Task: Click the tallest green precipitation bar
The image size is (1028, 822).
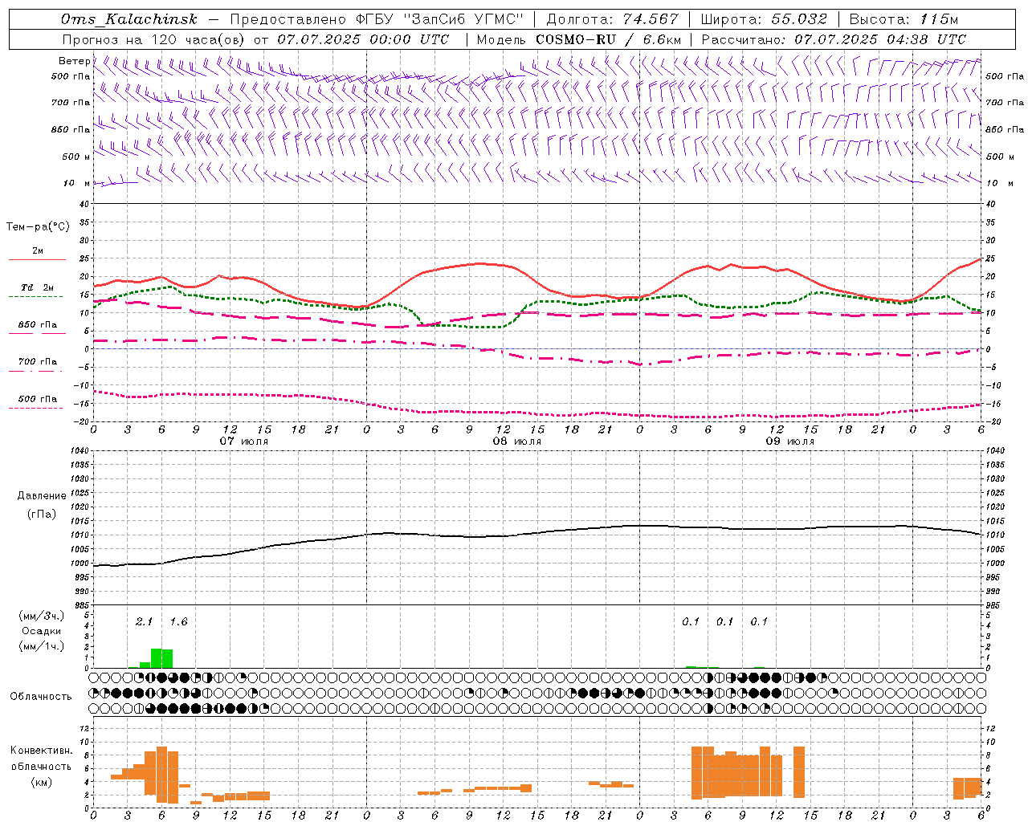Action: pos(157,658)
